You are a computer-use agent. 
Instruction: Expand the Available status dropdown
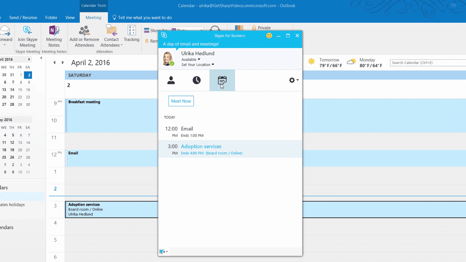[x=191, y=59]
